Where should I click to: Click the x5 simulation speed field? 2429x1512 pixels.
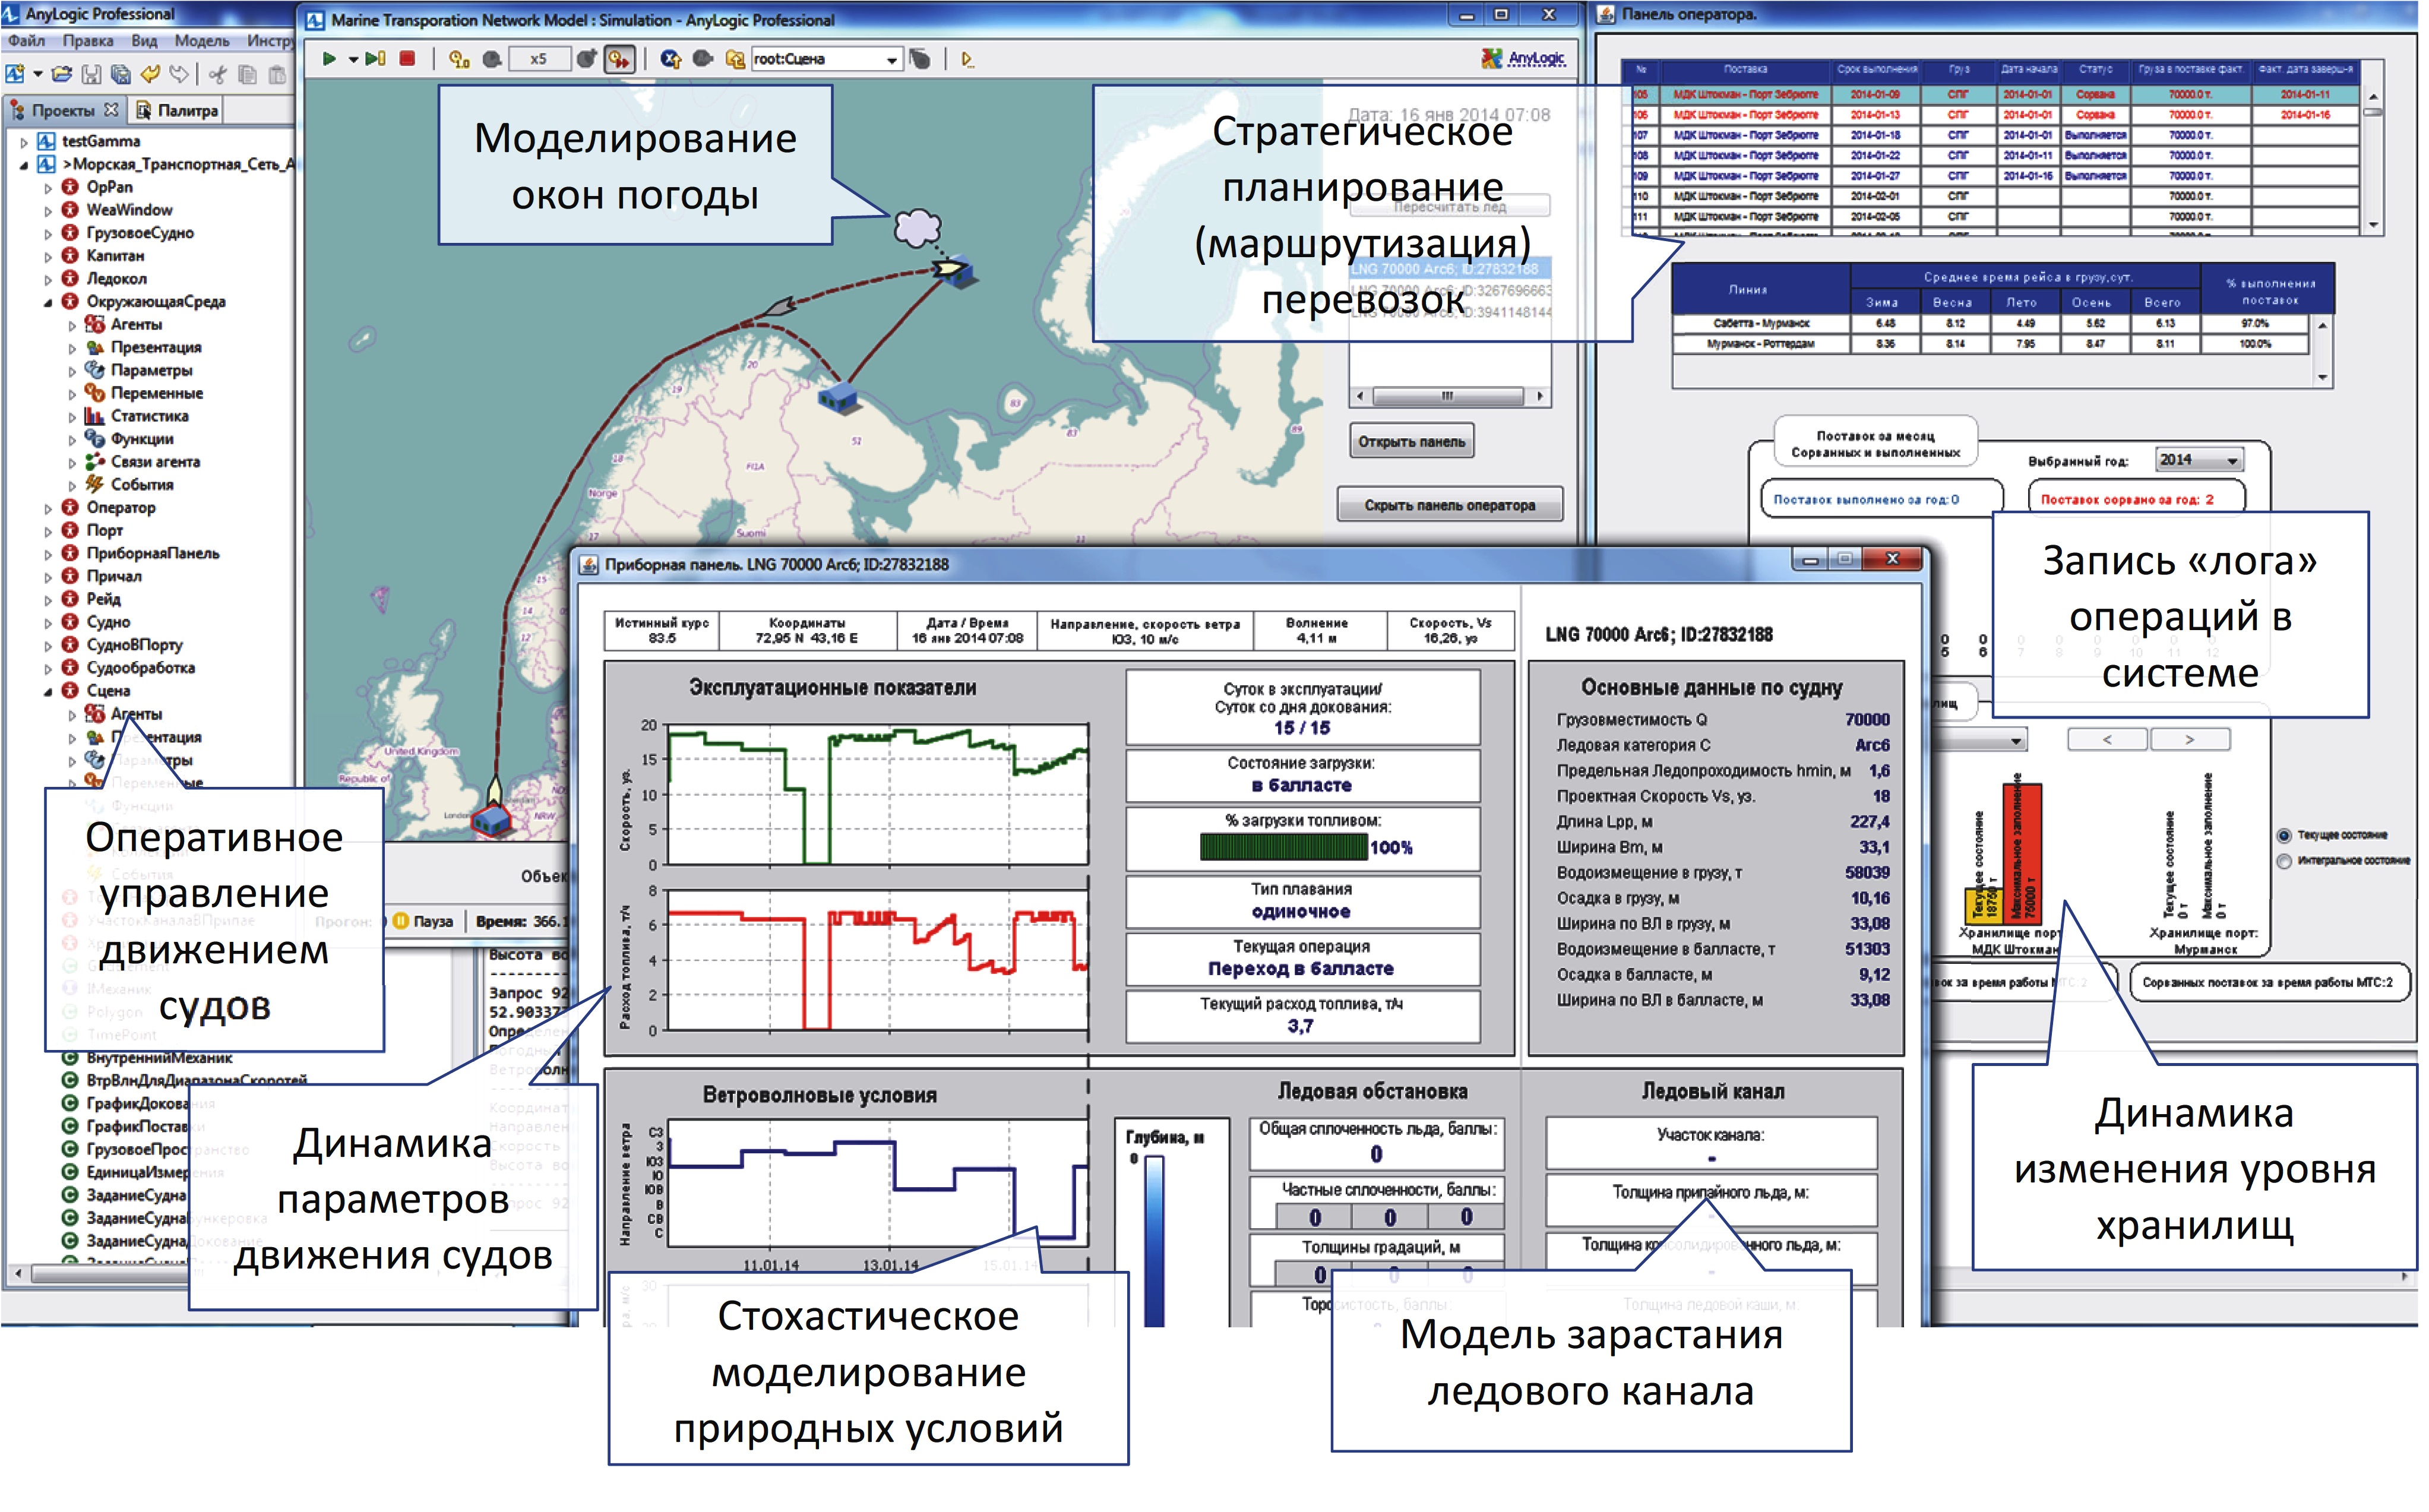(539, 59)
